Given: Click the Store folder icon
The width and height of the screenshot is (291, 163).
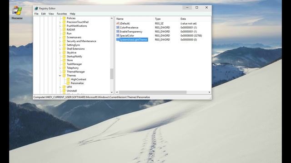Looking at the screenshot, I should [64, 60].
